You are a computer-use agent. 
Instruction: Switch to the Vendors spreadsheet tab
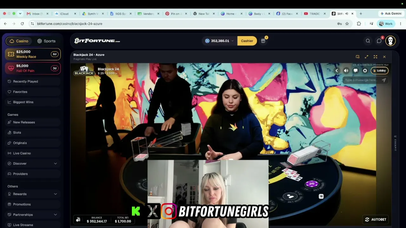[149, 14]
